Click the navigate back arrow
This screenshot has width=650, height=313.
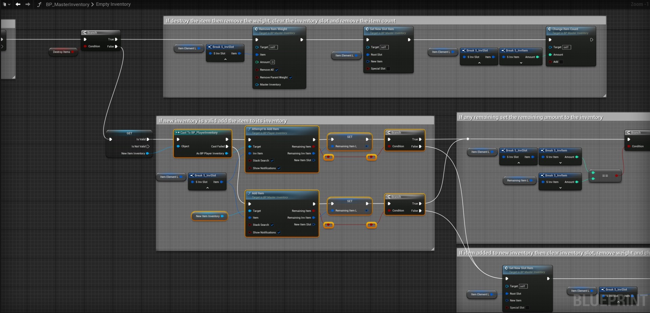18,4
